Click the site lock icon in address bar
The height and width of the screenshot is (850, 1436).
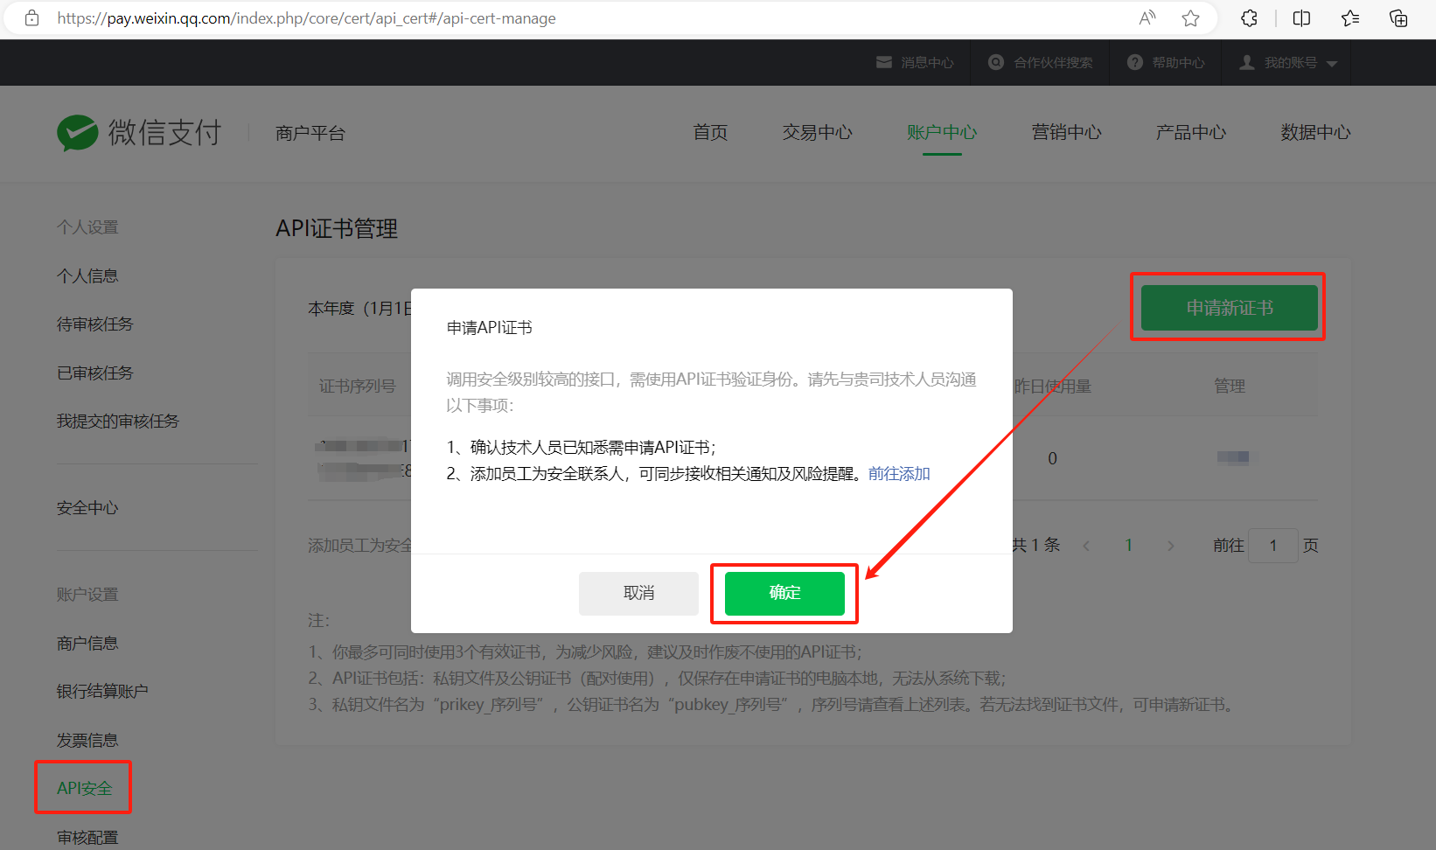point(32,18)
